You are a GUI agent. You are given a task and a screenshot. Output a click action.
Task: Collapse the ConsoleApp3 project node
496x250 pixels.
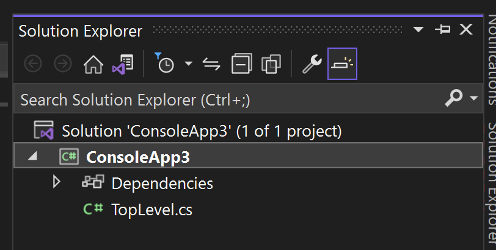tap(32, 157)
